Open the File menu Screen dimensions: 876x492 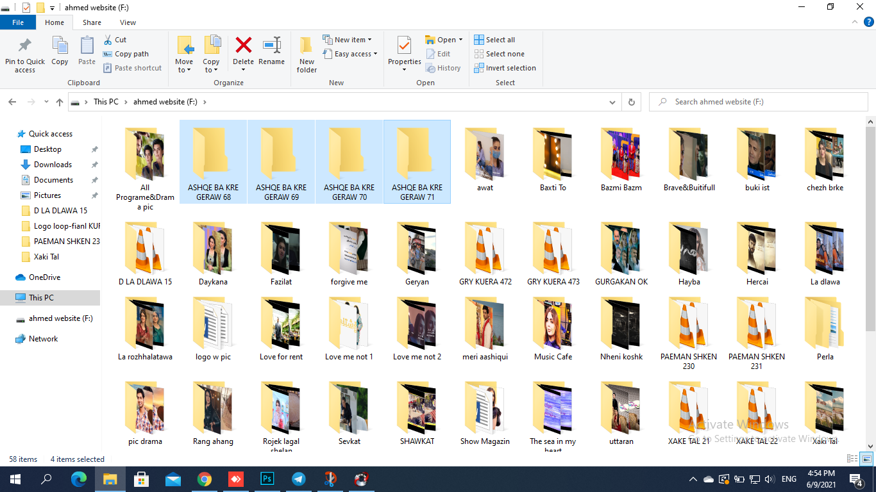point(18,22)
